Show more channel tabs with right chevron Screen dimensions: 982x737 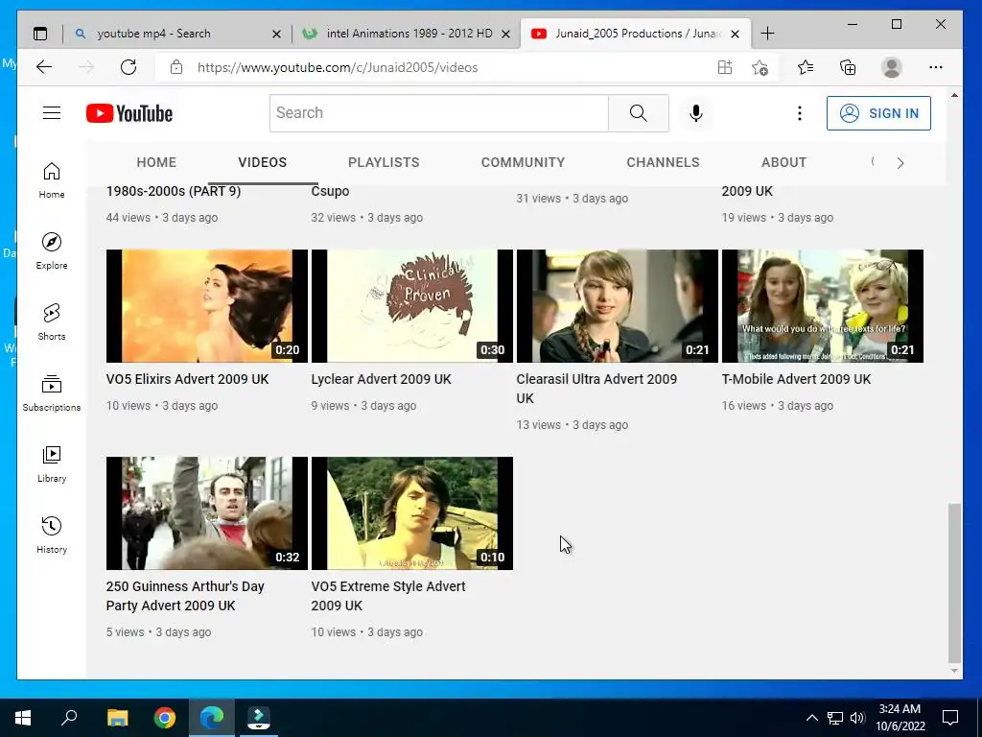[x=900, y=163]
